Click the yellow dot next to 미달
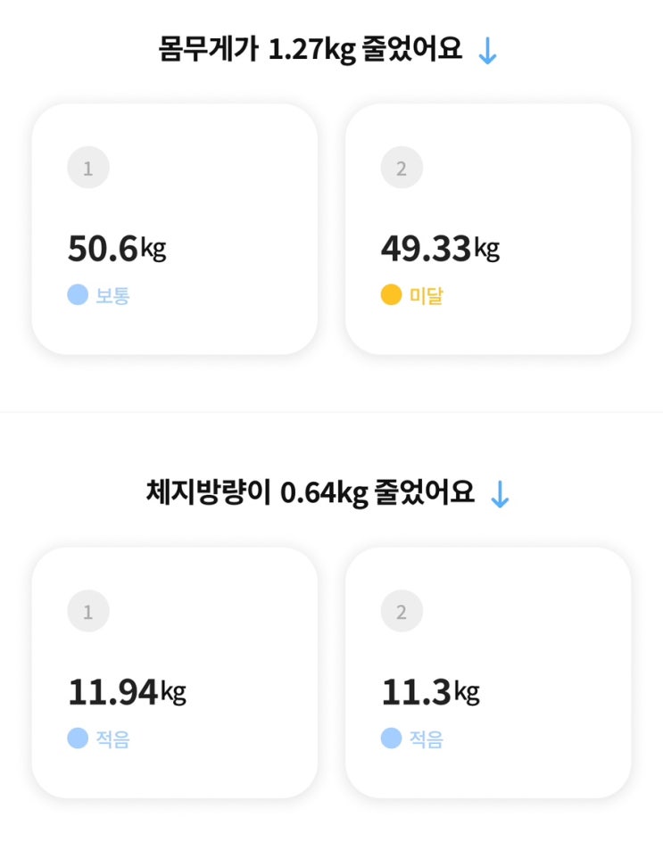This screenshot has width=663, height=850. pyautogui.click(x=391, y=295)
